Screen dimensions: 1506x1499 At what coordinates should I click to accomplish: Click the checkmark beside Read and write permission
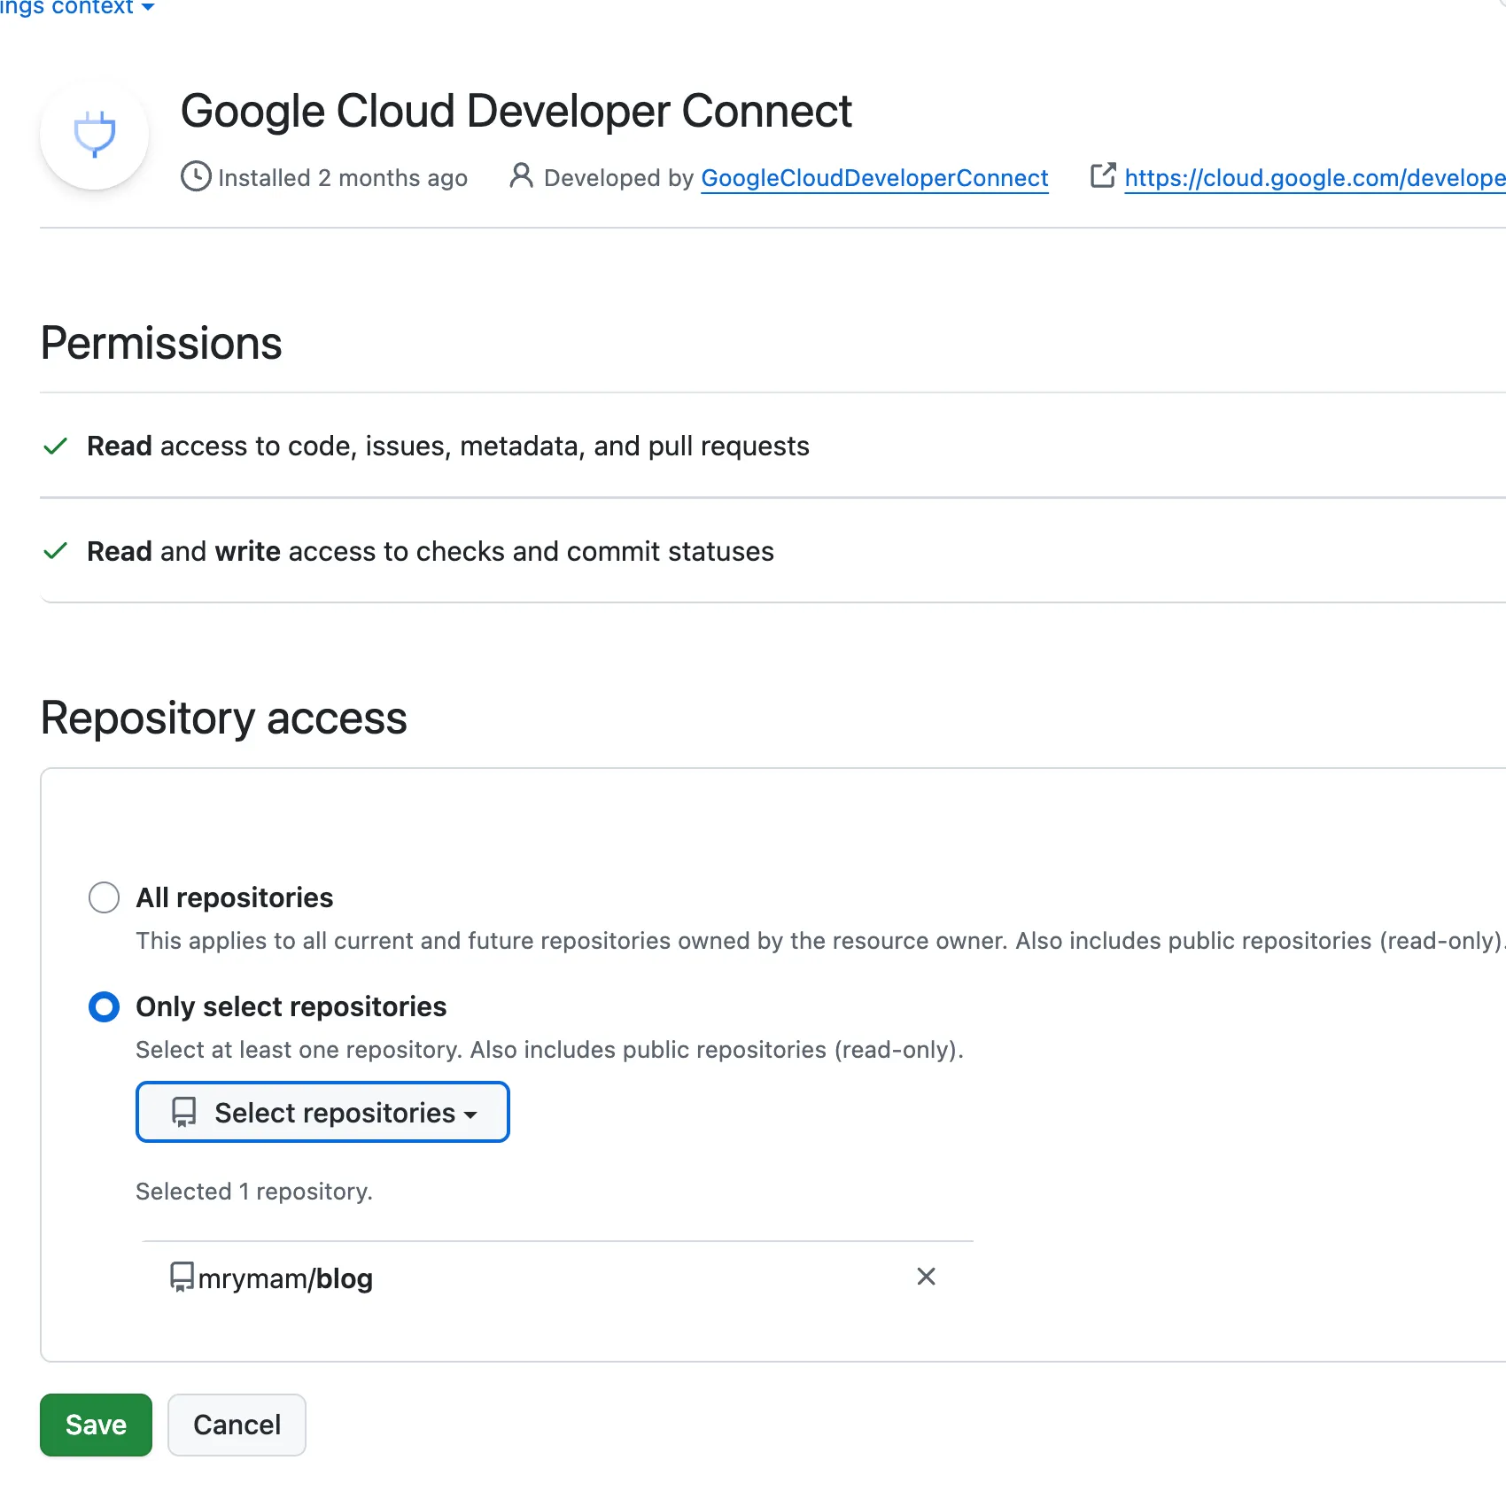(x=55, y=550)
